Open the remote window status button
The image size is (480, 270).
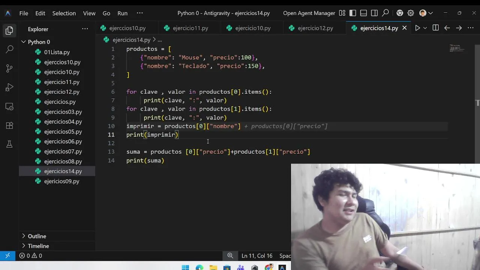(7, 256)
